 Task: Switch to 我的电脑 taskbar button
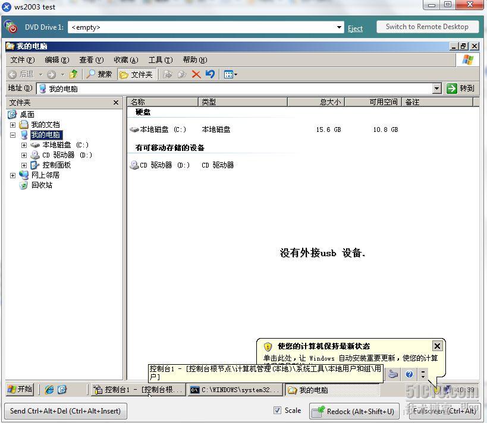point(332,390)
